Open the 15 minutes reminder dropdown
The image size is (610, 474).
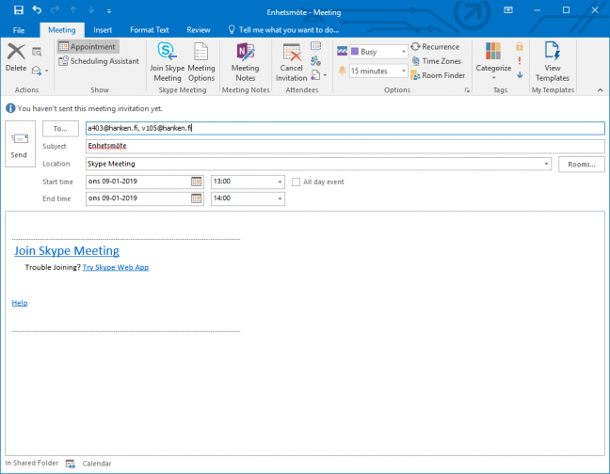pos(404,71)
